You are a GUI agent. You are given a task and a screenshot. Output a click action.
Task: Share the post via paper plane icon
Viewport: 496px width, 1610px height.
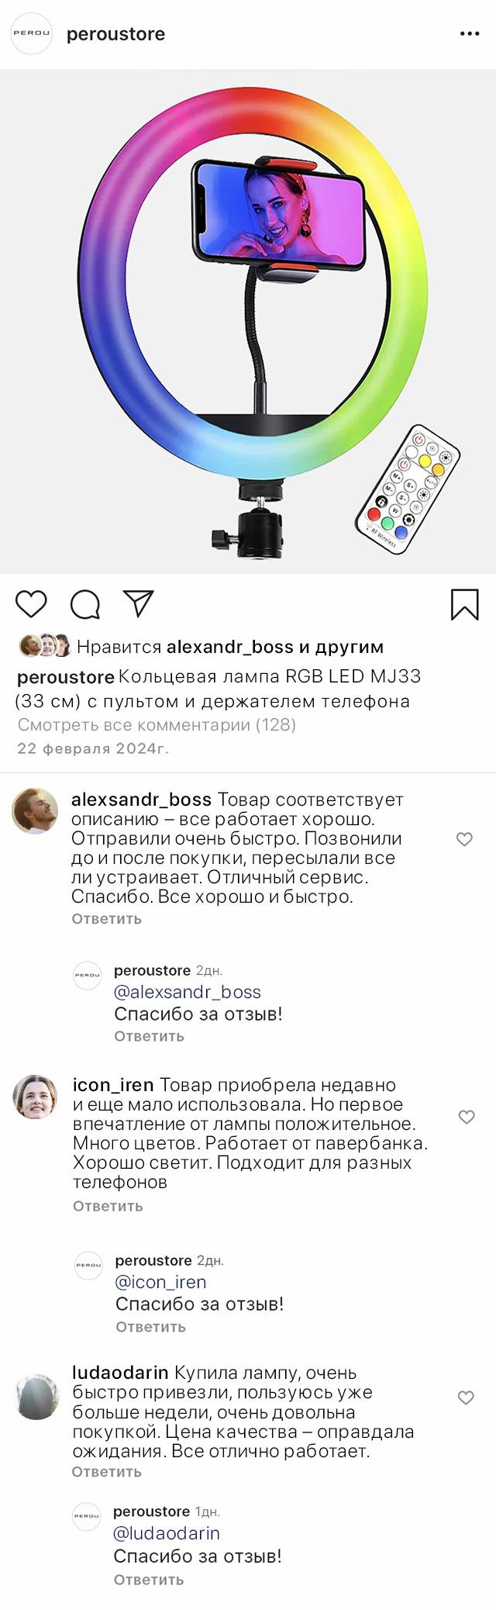(139, 604)
